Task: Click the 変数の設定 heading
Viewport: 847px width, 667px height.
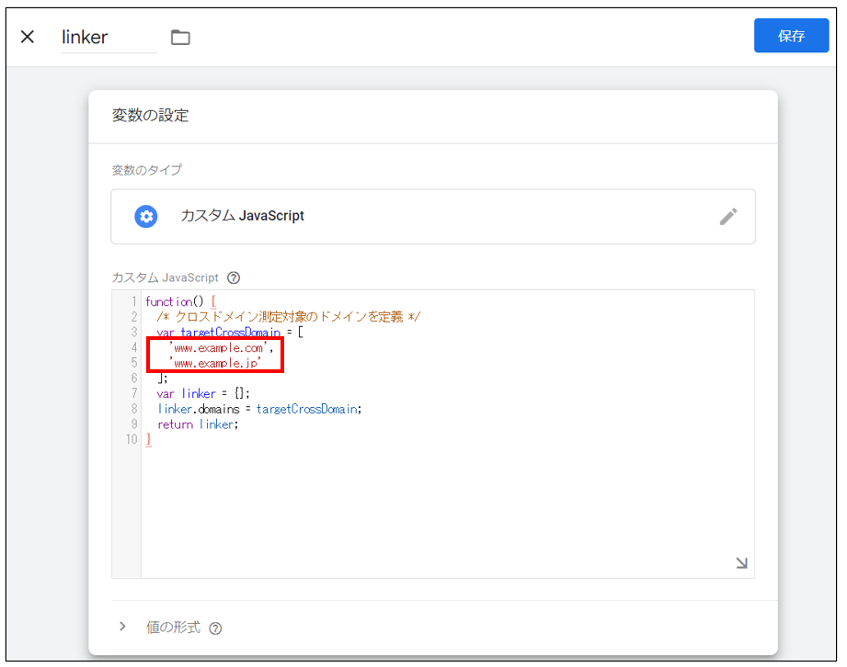Action: [x=150, y=115]
